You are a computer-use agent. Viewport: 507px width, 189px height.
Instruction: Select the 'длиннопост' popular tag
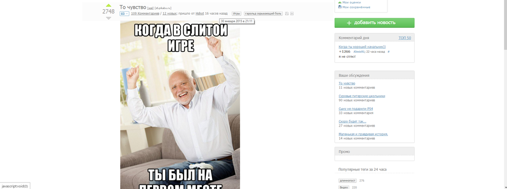point(348,180)
